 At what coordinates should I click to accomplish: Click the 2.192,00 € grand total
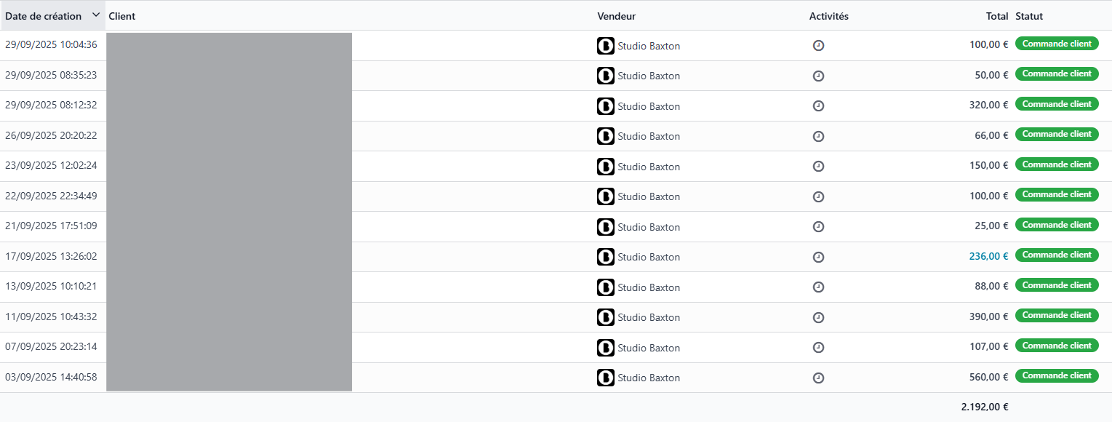(x=985, y=407)
